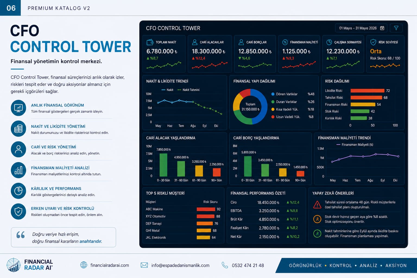Toggle Dönen Varlıklar legend entry

(284, 94)
